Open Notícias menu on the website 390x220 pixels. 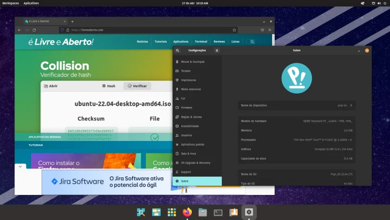(x=142, y=41)
